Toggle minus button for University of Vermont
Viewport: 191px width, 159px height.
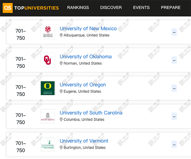174,144
